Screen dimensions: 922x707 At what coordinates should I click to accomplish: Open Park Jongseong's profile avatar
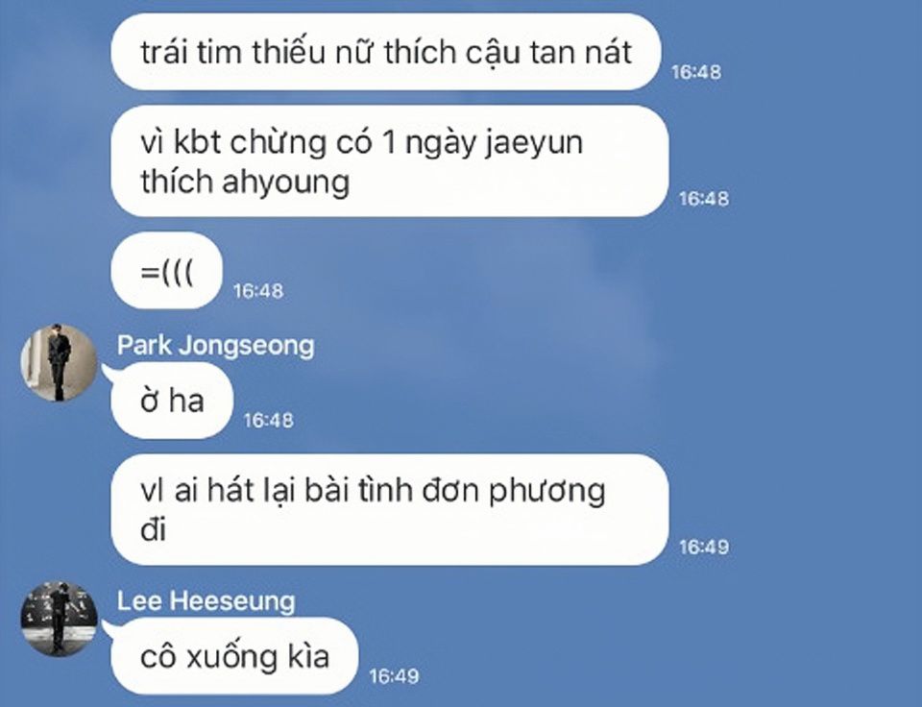[59, 362]
